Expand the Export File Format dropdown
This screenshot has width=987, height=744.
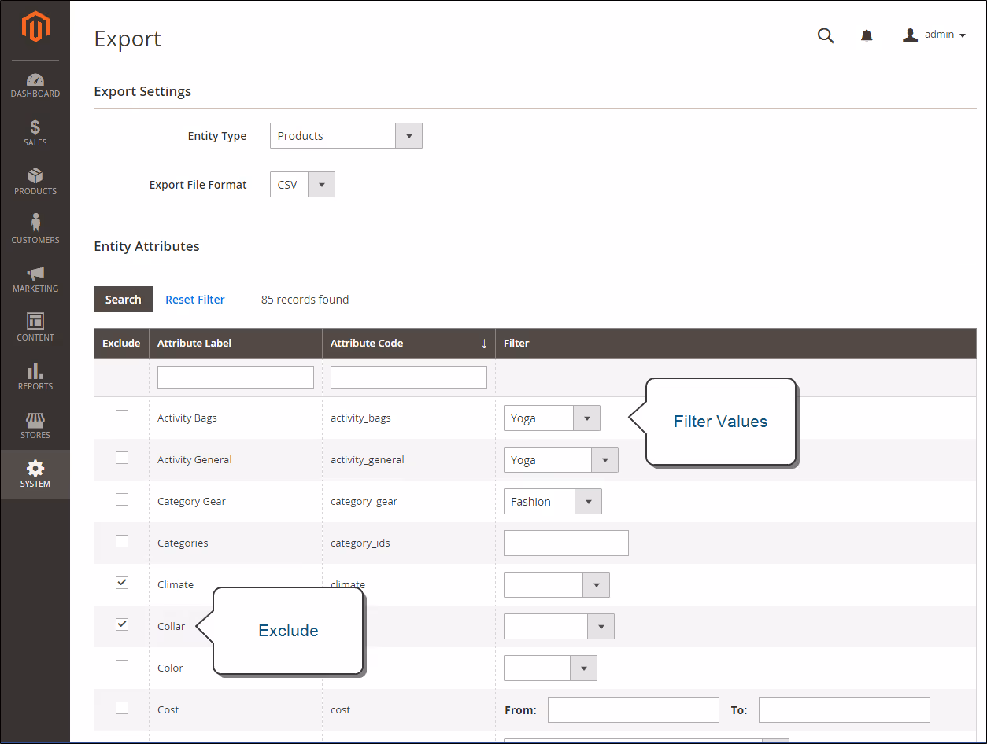coord(321,184)
